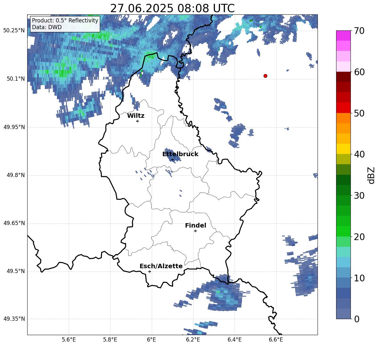Click the Product: 0.5° Reflectivity text
This screenshot has height=346, width=379.
pos(65,20)
